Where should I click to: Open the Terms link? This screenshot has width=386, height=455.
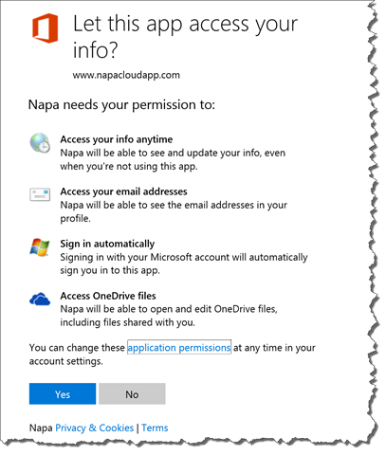(155, 428)
